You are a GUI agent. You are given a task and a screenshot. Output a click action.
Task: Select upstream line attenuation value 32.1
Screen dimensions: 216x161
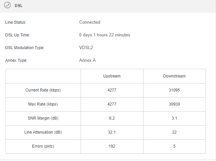(x=112, y=132)
